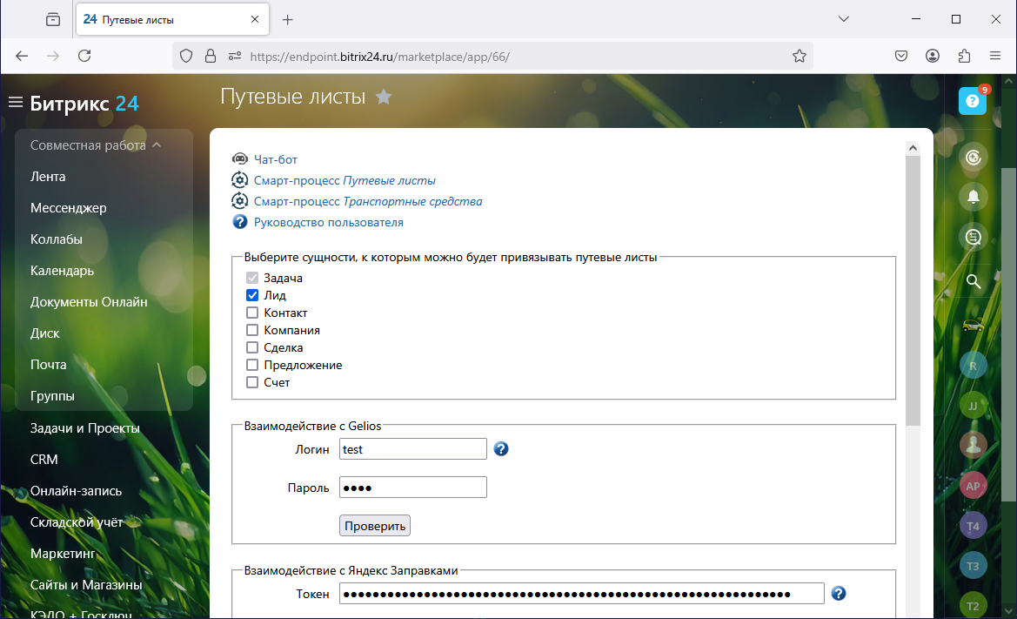Click the Пароль input field
Viewport: 1017px width, 619px height.
(x=412, y=488)
